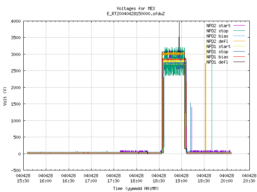257x192 pixels.
Task: Click the y-axis tick value 3000
Action: point(16,54)
